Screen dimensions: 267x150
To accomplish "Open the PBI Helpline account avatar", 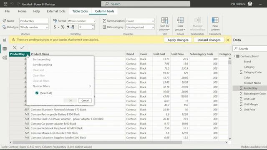I will 250,4.
